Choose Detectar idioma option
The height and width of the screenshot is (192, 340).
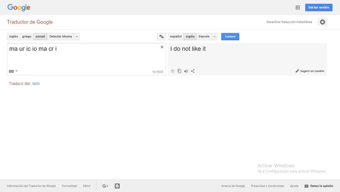click(61, 37)
